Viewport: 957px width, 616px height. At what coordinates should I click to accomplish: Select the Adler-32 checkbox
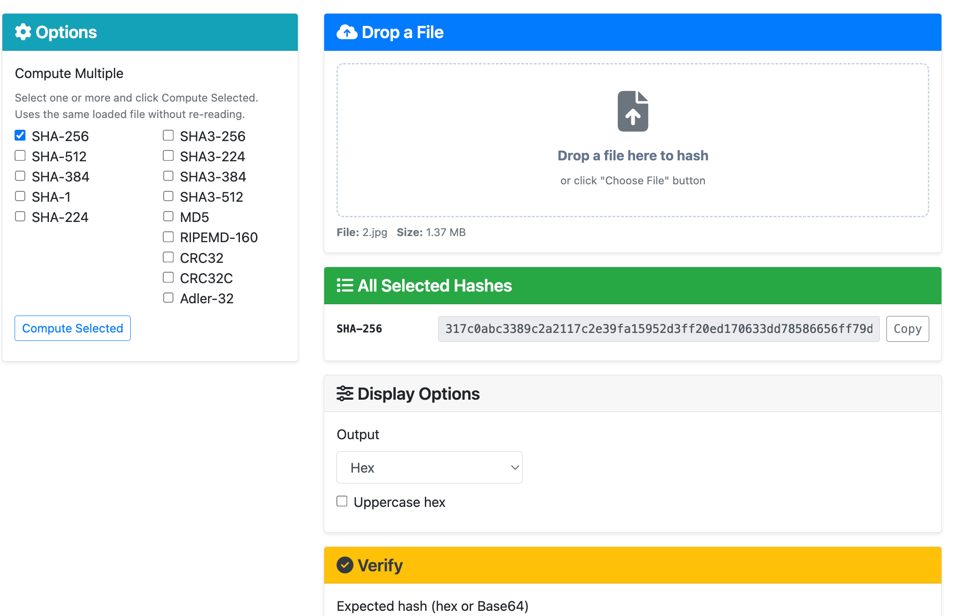(168, 297)
